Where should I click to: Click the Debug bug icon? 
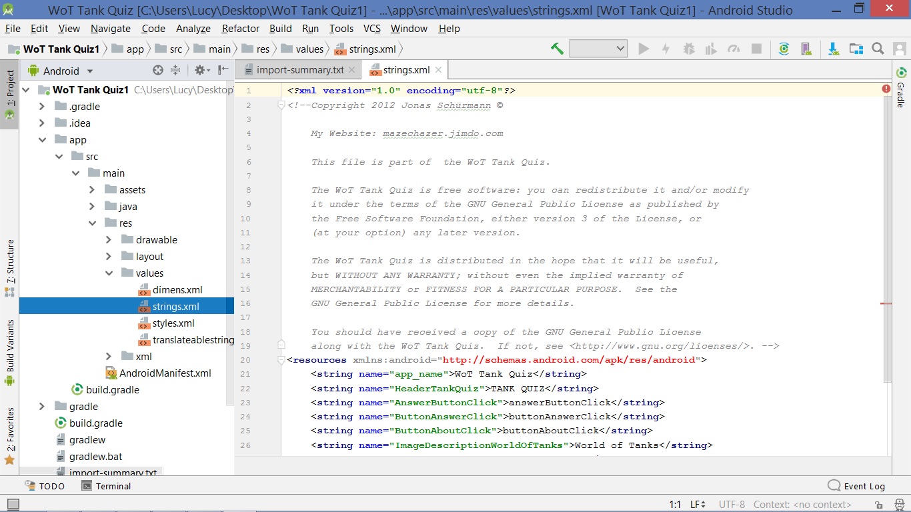coord(689,49)
